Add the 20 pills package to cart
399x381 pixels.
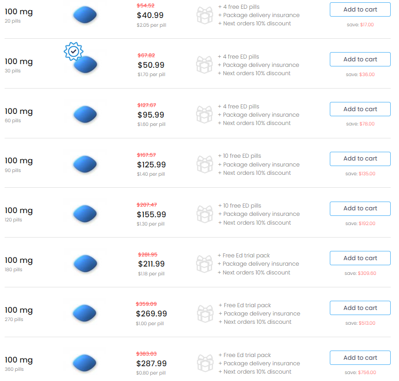click(x=360, y=10)
